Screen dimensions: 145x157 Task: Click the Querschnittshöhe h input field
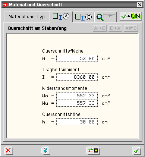click(x=77, y=122)
